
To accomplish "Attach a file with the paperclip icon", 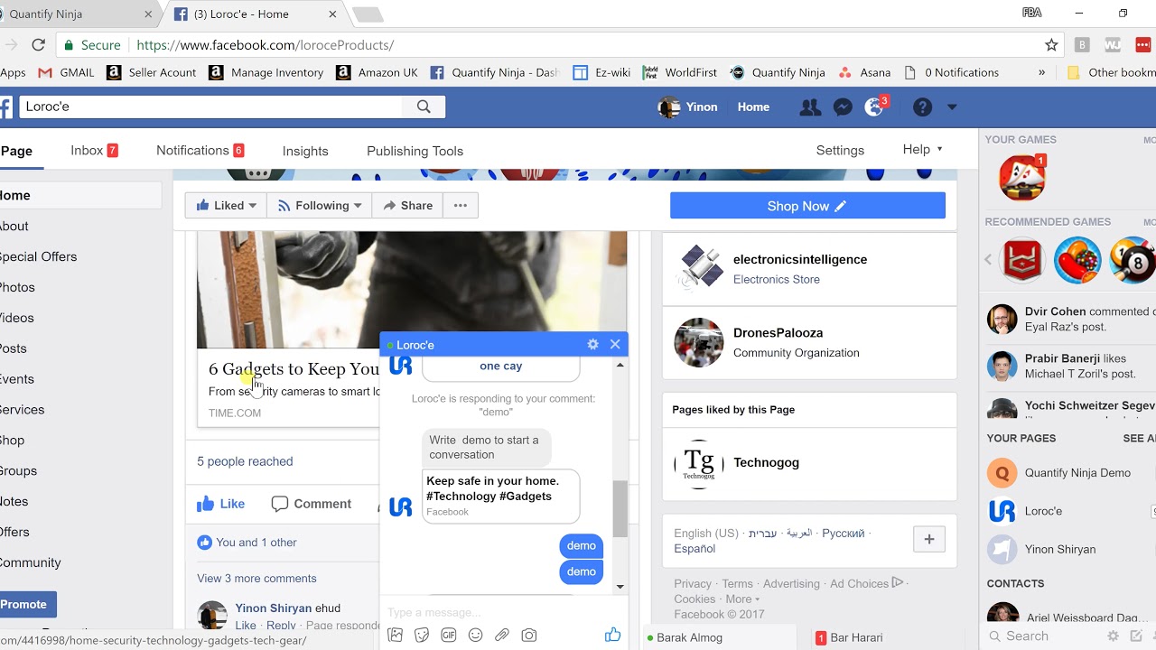I will coord(502,635).
